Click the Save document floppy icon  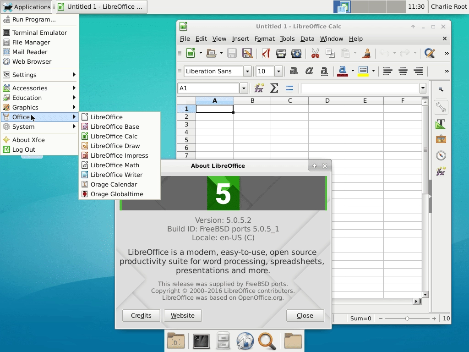pyautogui.click(x=232, y=53)
